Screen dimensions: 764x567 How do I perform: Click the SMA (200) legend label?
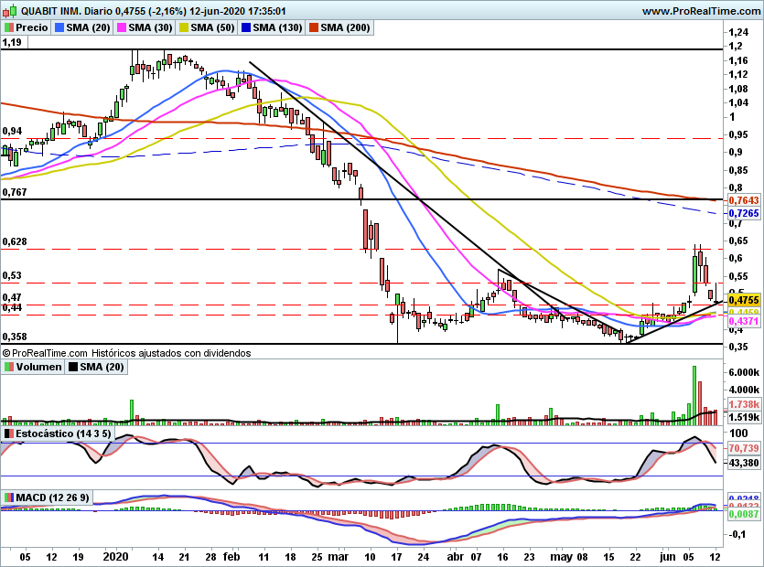345,27
